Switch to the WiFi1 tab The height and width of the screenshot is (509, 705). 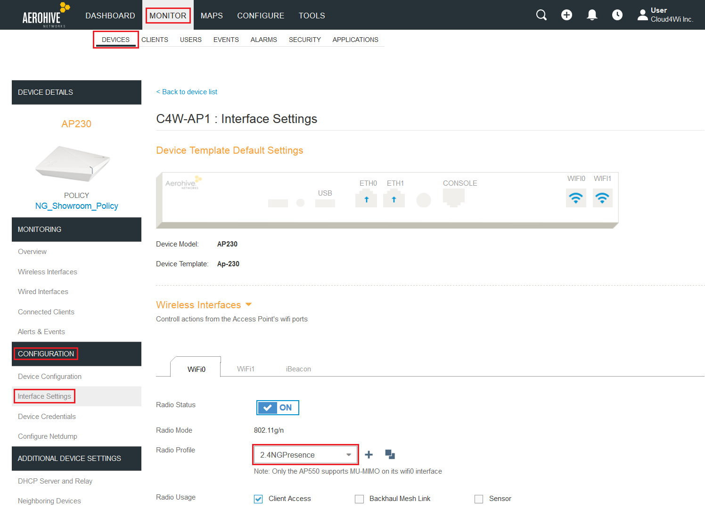(x=246, y=369)
